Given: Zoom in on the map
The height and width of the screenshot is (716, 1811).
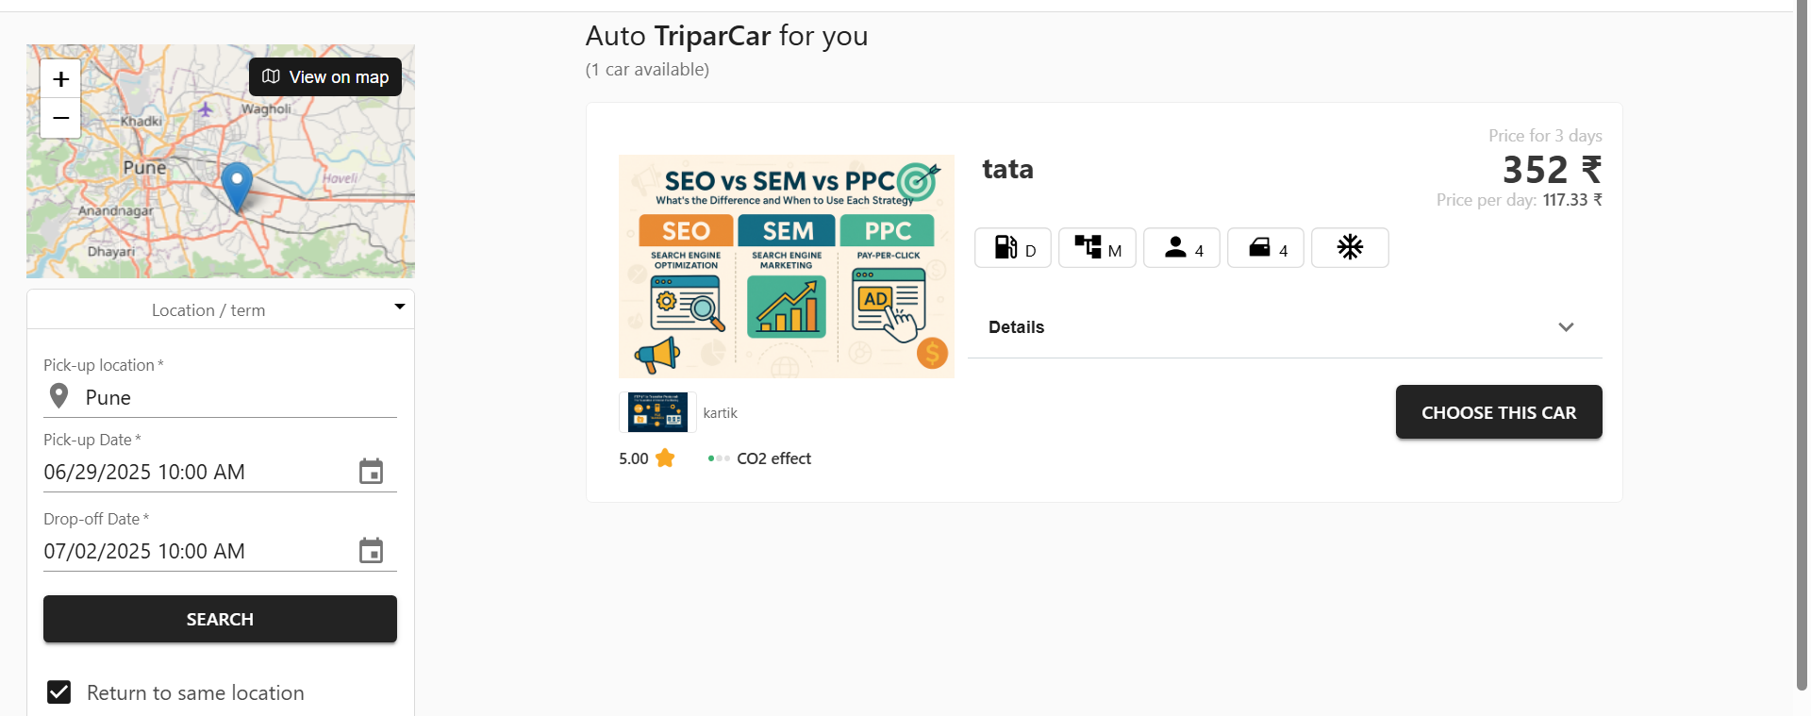Looking at the screenshot, I should [x=59, y=78].
